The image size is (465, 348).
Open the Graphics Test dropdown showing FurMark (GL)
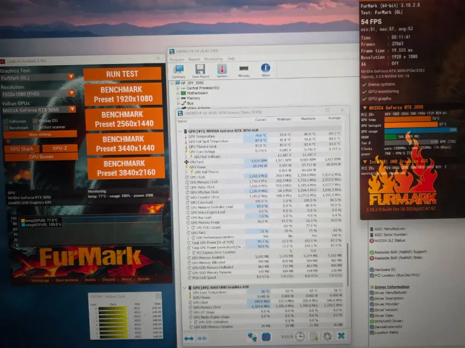click(x=37, y=78)
